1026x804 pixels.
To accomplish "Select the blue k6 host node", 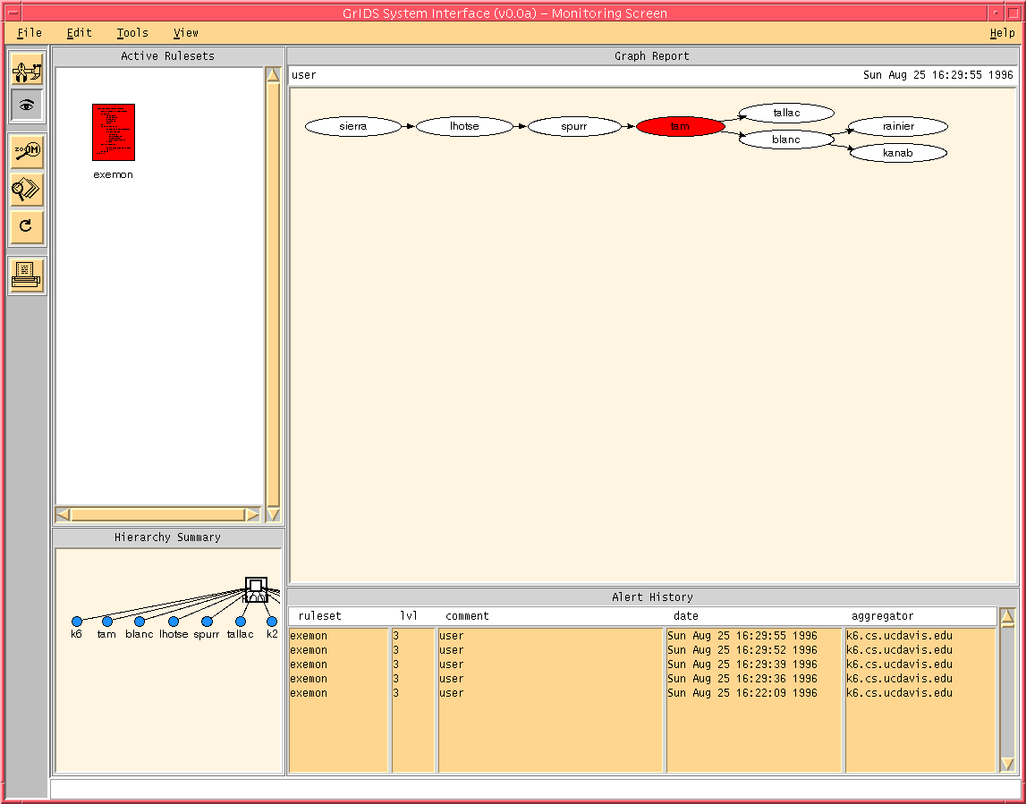I will tap(77, 622).
